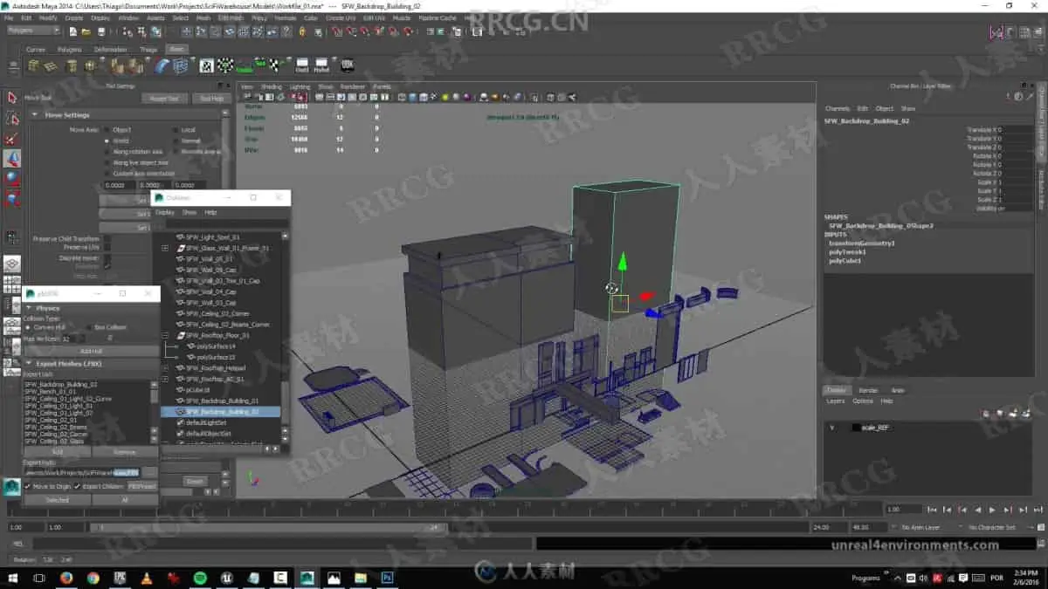Pick the Paint Selection tool
1048x589 pixels.
(12, 139)
